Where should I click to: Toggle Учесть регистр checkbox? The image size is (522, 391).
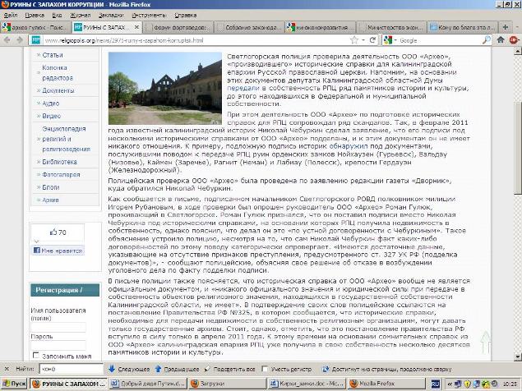[265, 369]
